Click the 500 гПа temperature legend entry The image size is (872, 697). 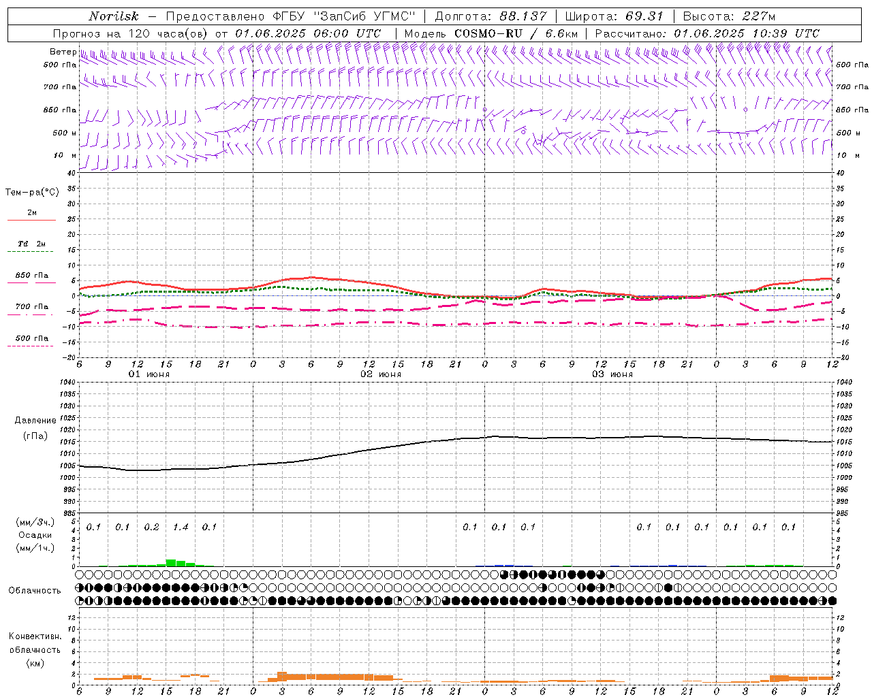(x=31, y=338)
